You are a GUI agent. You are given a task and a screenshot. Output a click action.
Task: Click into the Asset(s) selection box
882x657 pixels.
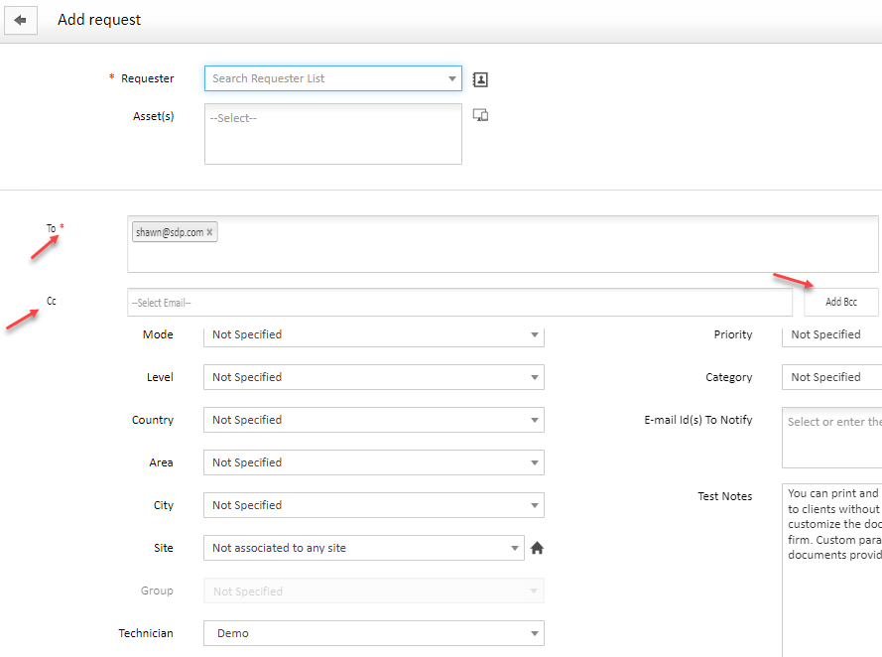point(332,134)
